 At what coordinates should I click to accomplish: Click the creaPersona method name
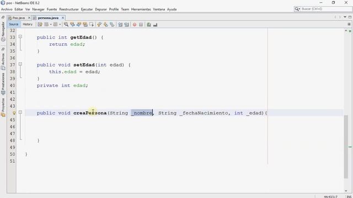point(90,113)
